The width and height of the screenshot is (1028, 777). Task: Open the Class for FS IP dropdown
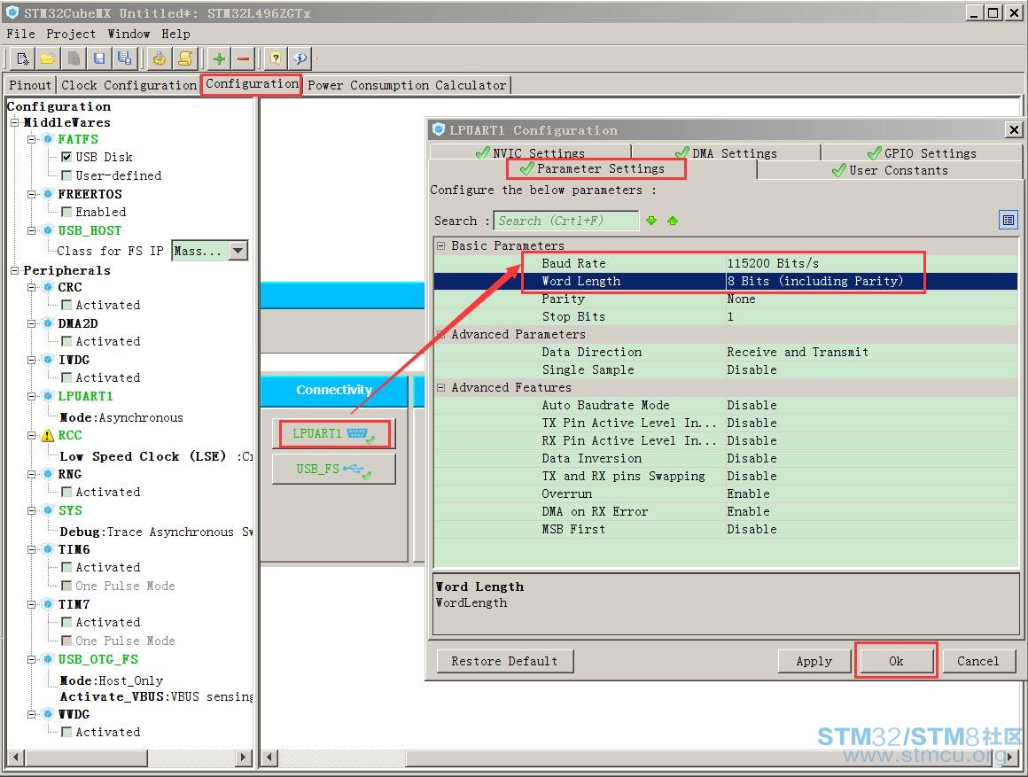click(x=238, y=251)
